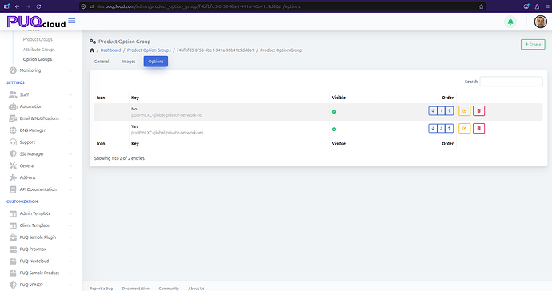552x291 pixels.
Task: Click the table Search field
Action: [x=511, y=82]
